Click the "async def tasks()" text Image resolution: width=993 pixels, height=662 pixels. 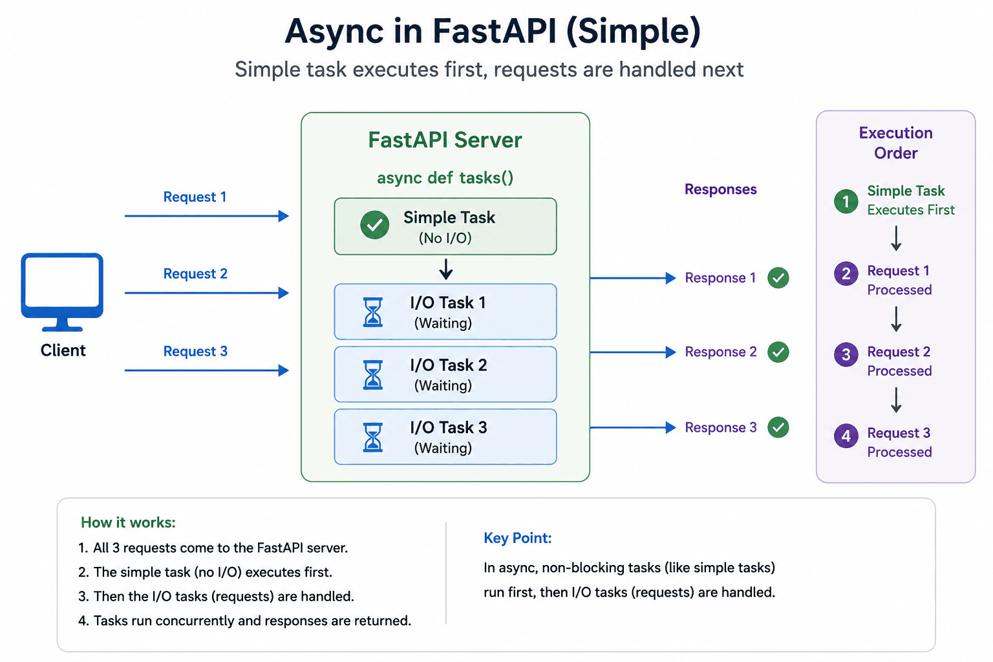(x=445, y=178)
